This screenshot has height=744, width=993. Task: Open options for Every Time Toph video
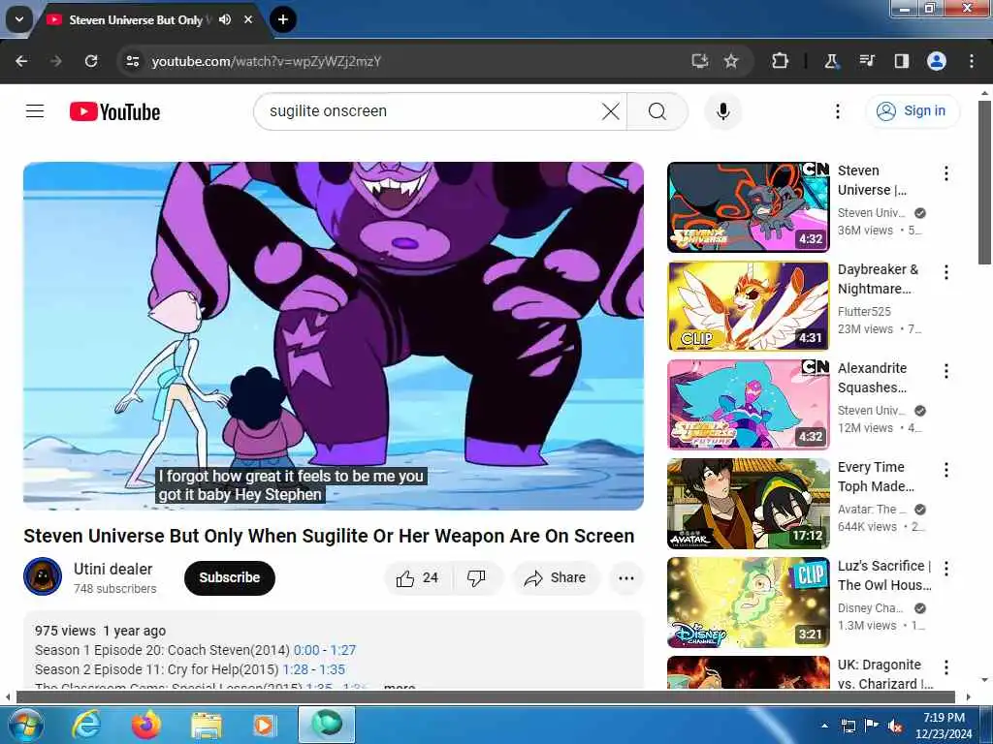946,470
